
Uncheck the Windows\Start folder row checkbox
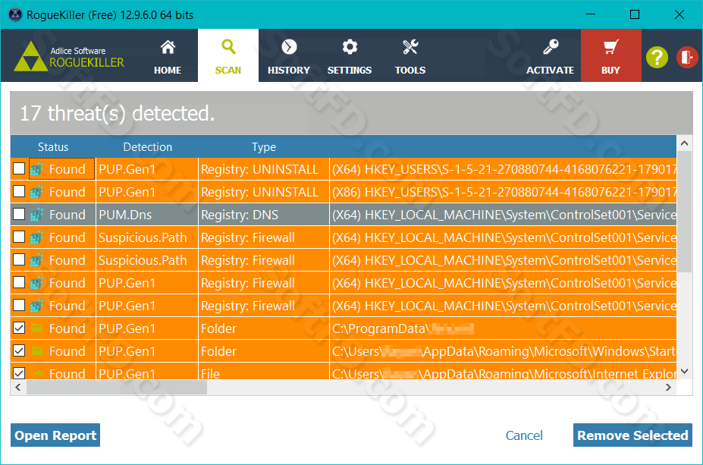point(19,350)
